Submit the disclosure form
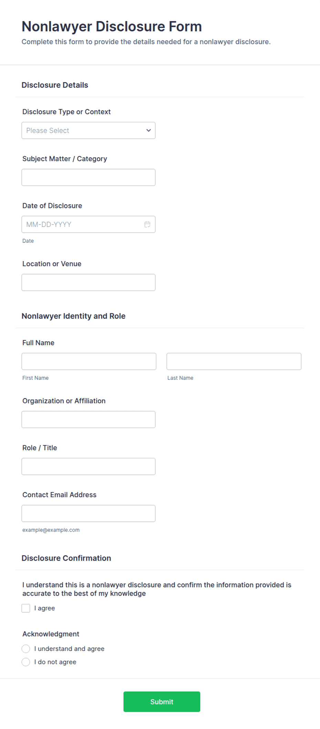Image resolution: width=320 pixels, height=729 pixels. [x=162, y=702]
